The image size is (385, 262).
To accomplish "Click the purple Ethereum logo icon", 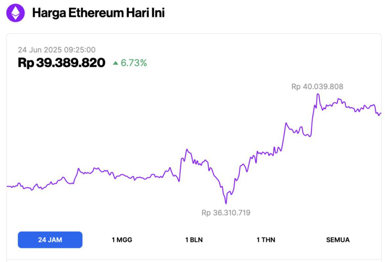I will (16, 13).
